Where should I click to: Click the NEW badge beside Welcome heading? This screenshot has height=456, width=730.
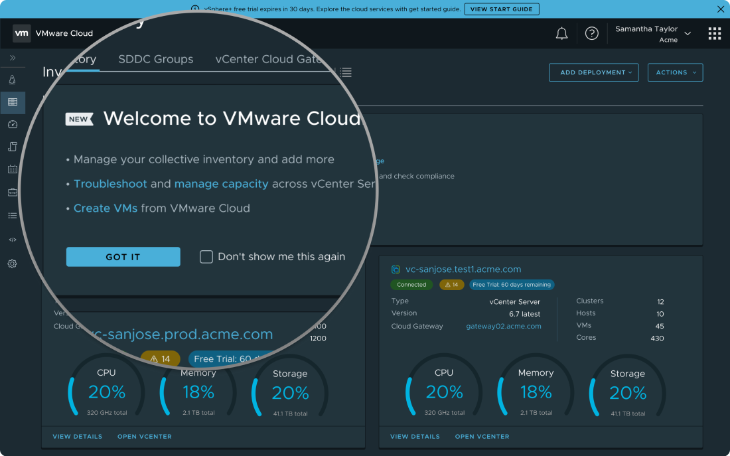(79, 119)
